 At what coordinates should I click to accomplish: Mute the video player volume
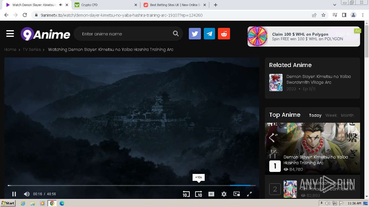tap(27, 194)
